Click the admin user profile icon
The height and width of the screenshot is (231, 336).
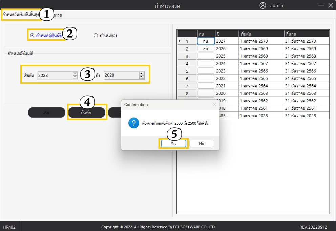263,5
